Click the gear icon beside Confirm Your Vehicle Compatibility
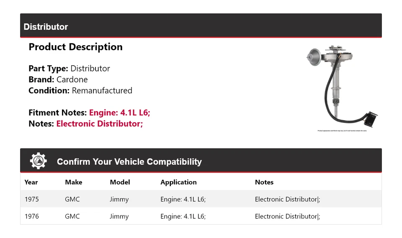The image size is (402, 238). click(x=38, y=161)
